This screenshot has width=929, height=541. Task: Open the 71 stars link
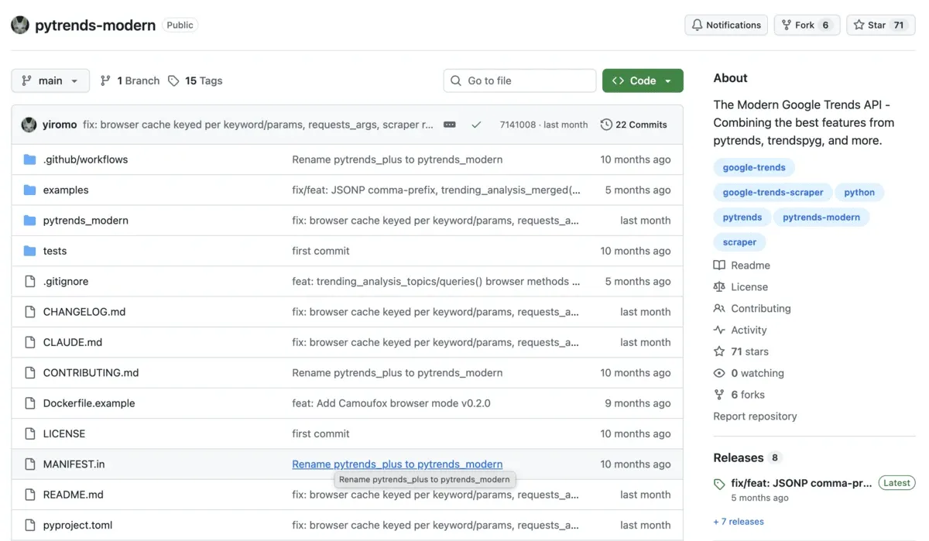(x=749, y=351)
